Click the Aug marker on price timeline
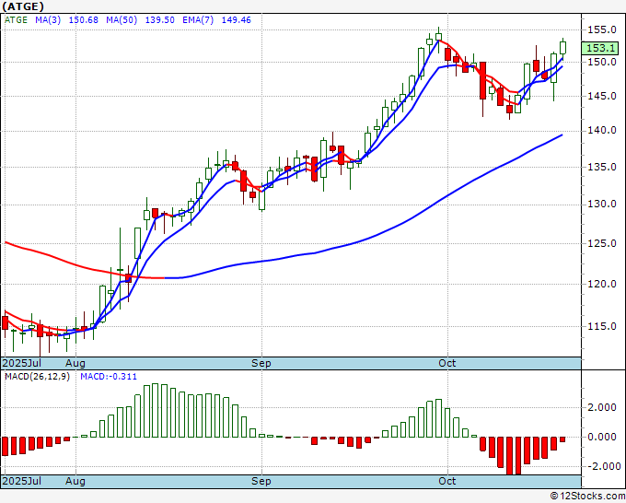The height and width of the screenshot is (503, 626). [x=75, y=363]
